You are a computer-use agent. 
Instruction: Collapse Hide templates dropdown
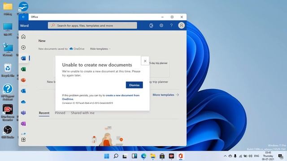[x=100, y=49]
